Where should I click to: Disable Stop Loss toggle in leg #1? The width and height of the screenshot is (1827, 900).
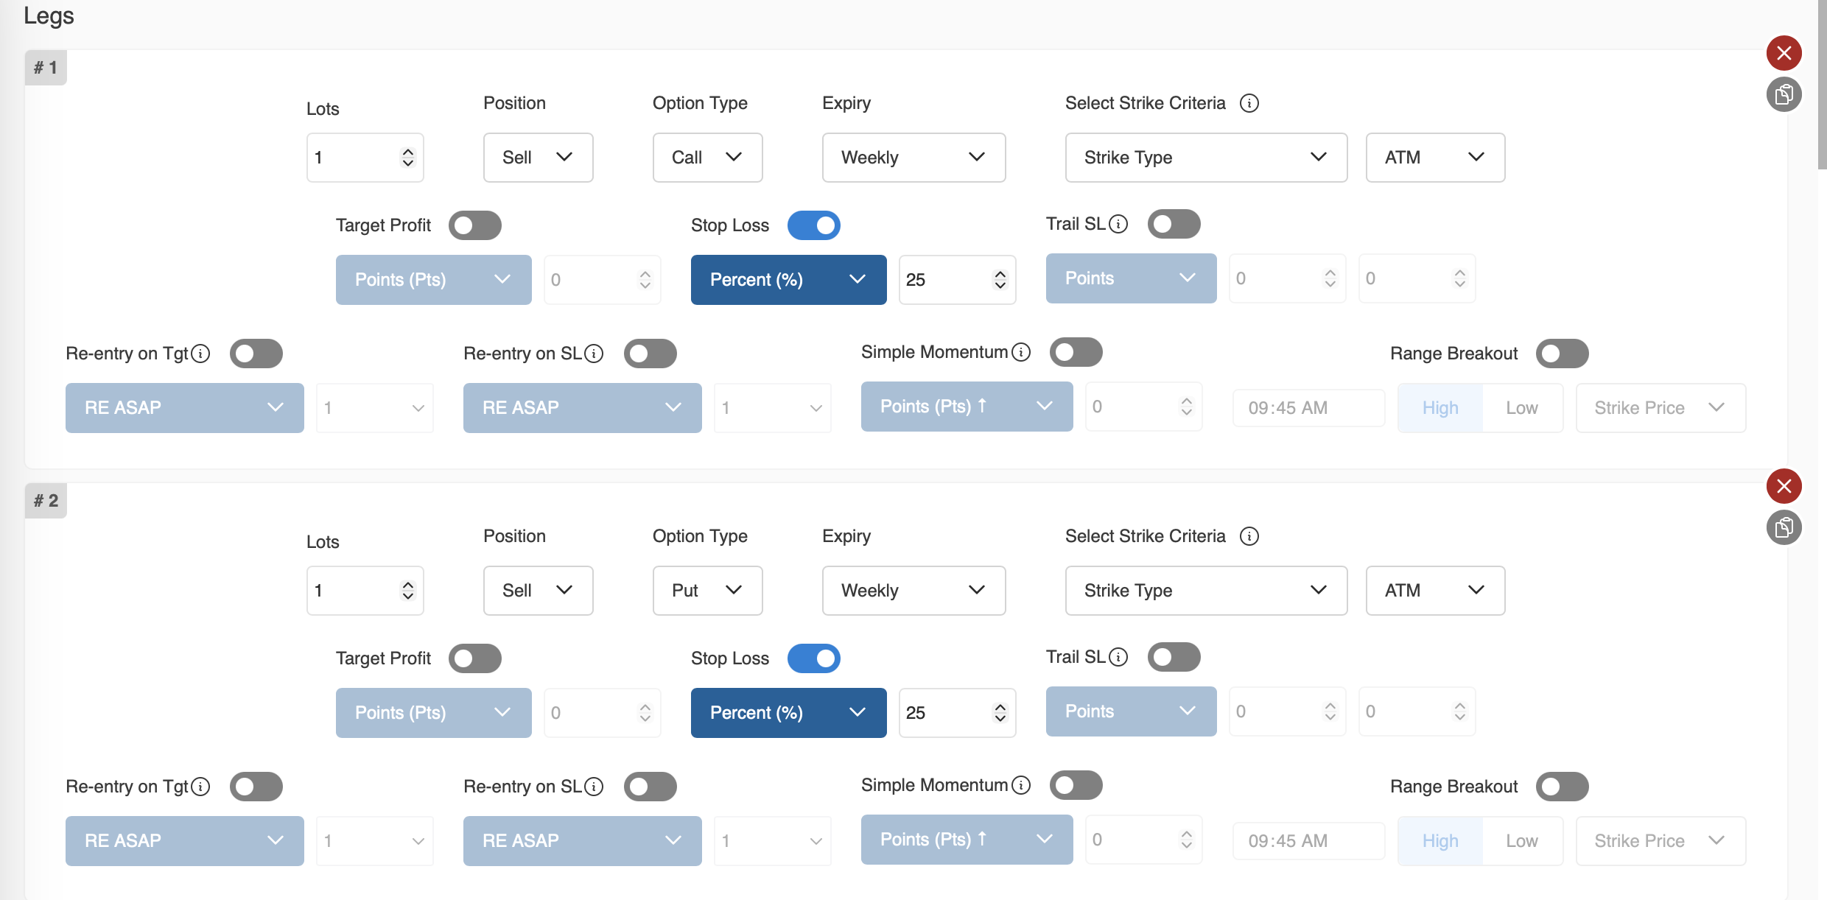[813, 225]
